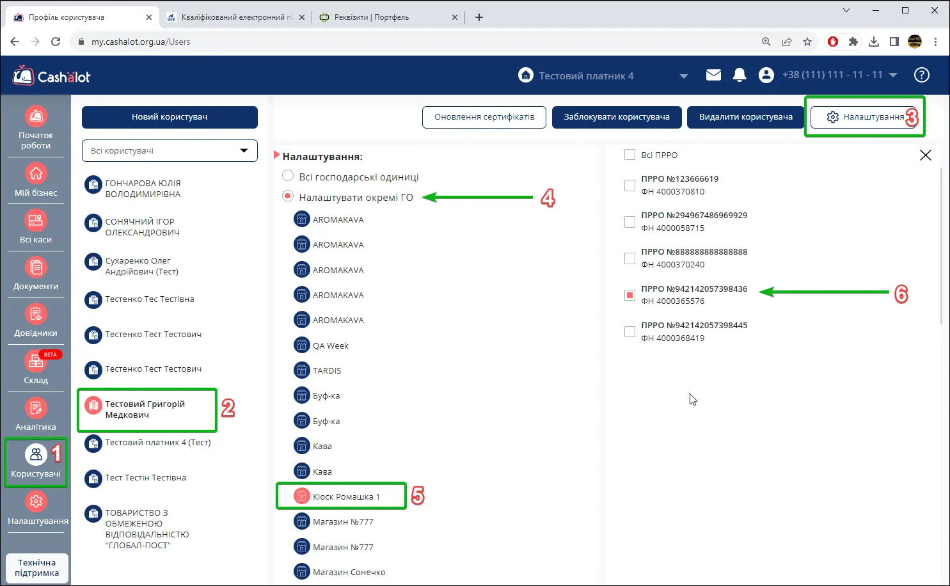Check ПРРО №294967486969929 checkbox

[x=629, y=222]
